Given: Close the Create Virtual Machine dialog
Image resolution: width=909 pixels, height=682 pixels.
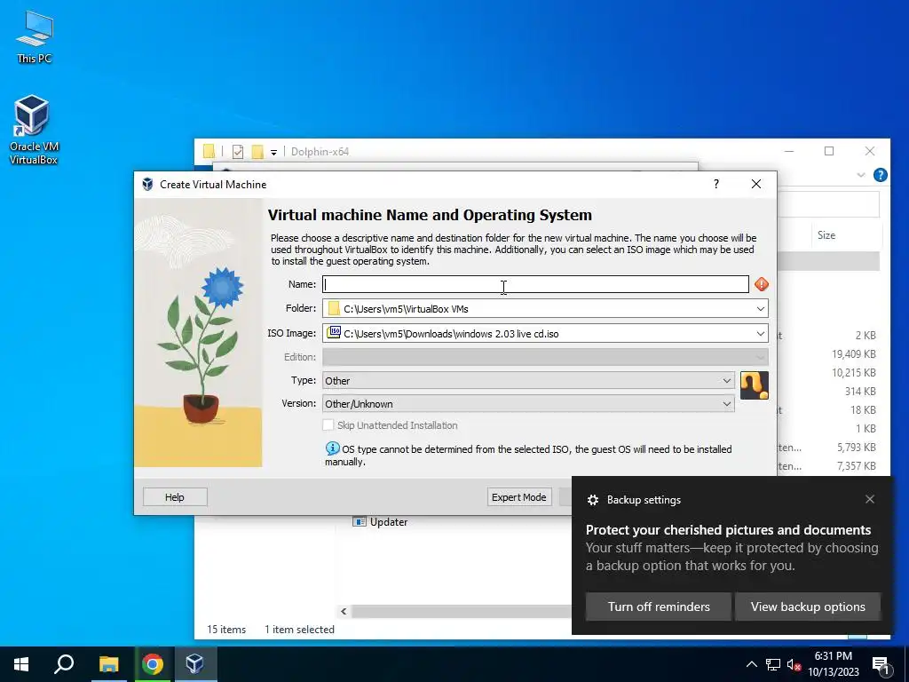Looking at the screenshot, I should pyautogui.click(x=756, y=184).
